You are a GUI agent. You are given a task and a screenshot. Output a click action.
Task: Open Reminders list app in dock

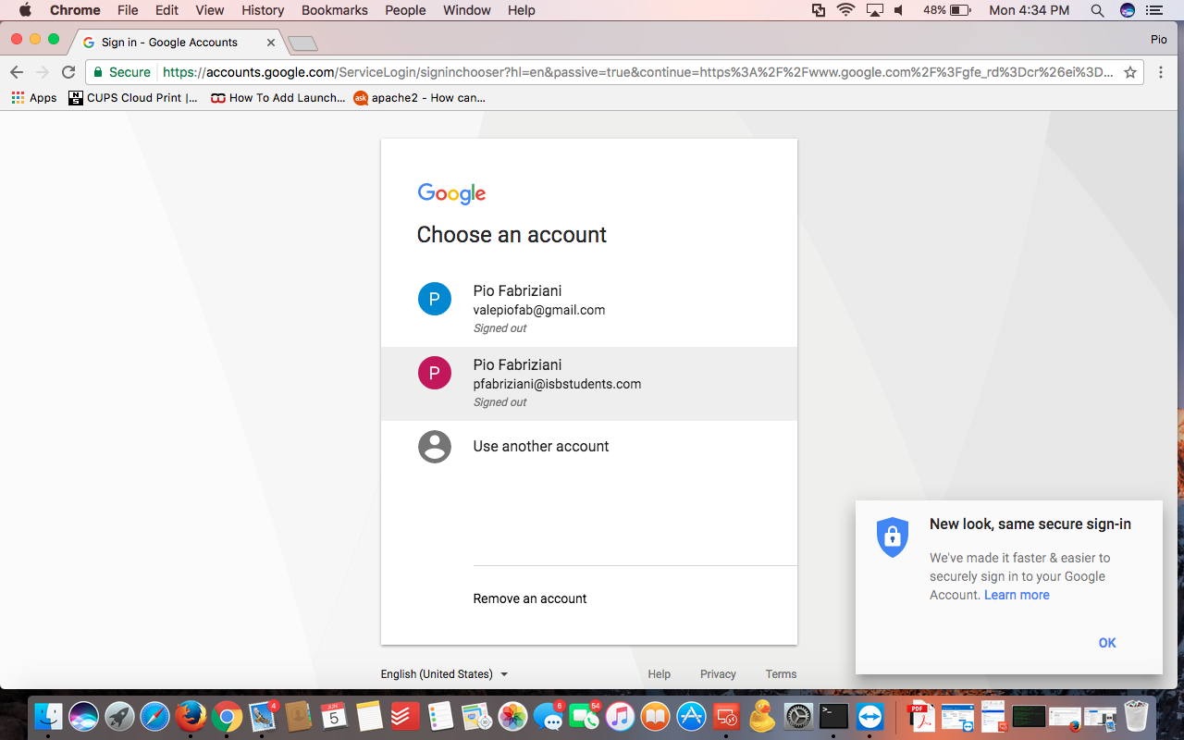[441, 717]
